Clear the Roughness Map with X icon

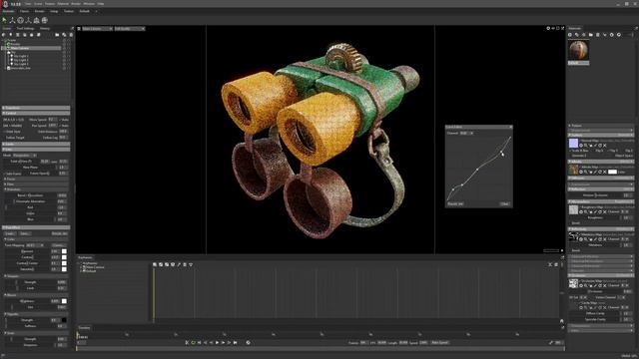605,211
